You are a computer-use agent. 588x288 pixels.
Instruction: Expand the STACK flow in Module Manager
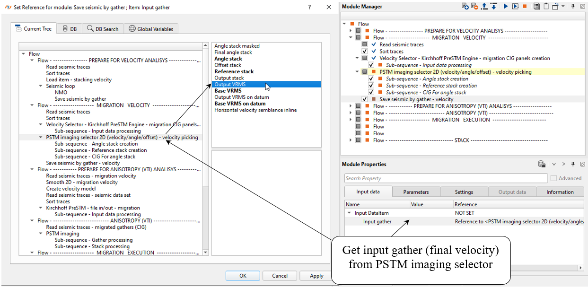[351, 140]
